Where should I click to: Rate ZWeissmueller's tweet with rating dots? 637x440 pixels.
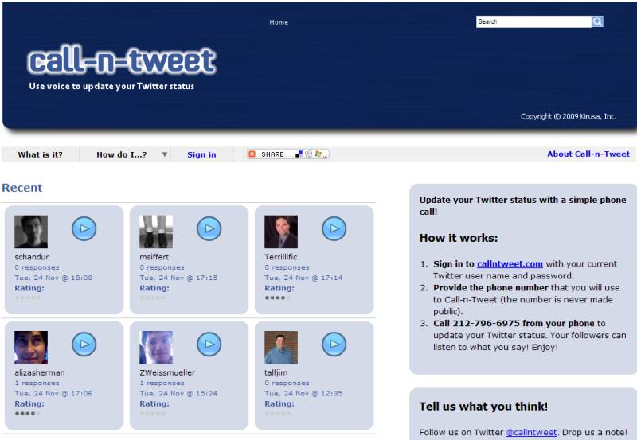[x=153, y=414]
